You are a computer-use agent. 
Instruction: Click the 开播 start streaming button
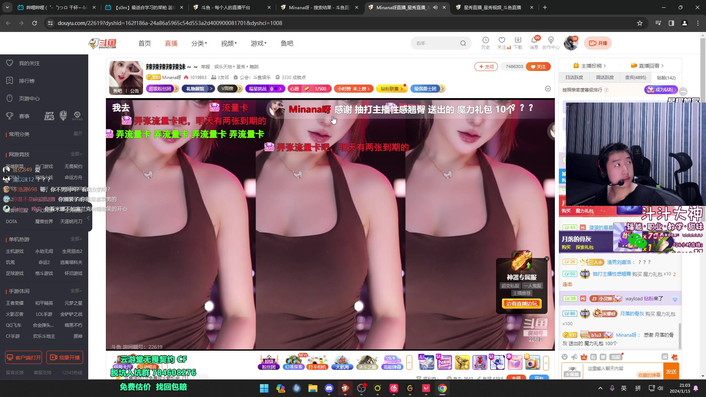[598, 43]
